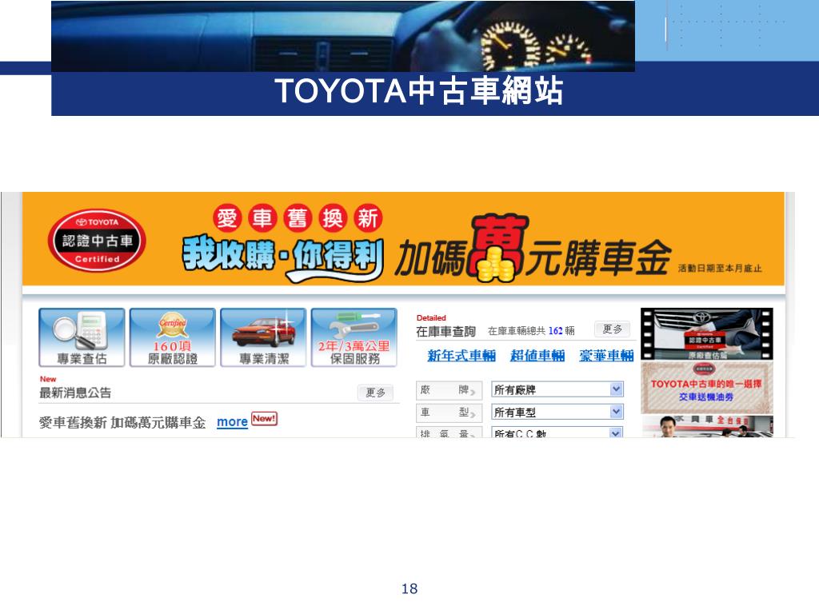Open the 豪華車輛 link

[606, 356]
